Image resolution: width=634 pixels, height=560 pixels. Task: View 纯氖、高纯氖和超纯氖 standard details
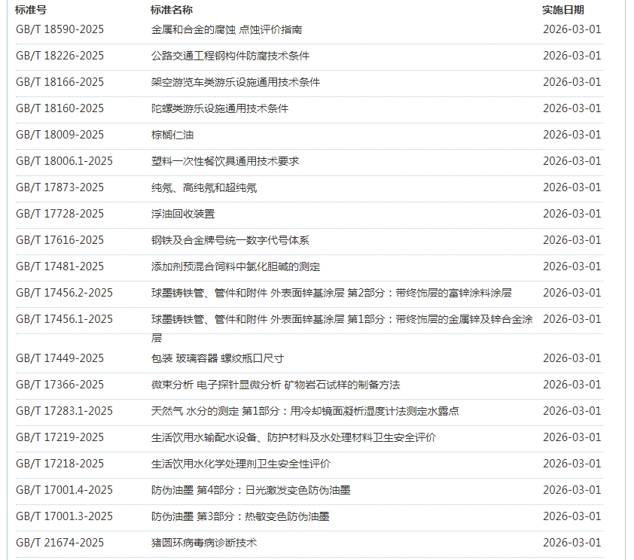(x=204, y=187)
